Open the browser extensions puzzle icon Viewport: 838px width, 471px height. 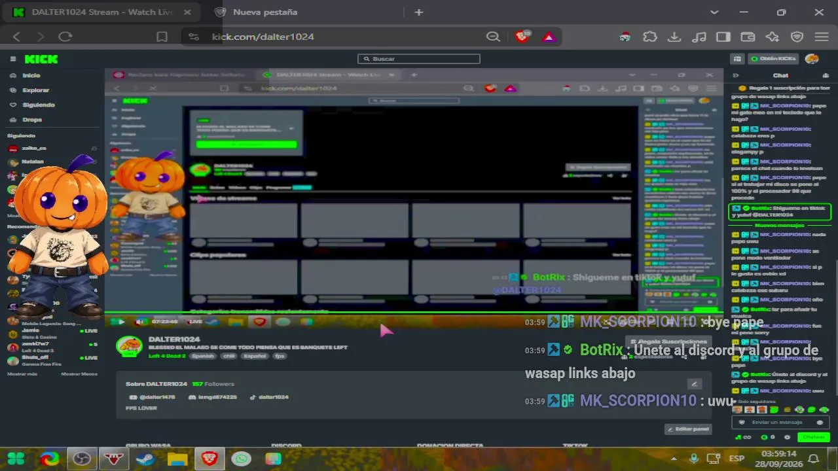pos(649,37)
